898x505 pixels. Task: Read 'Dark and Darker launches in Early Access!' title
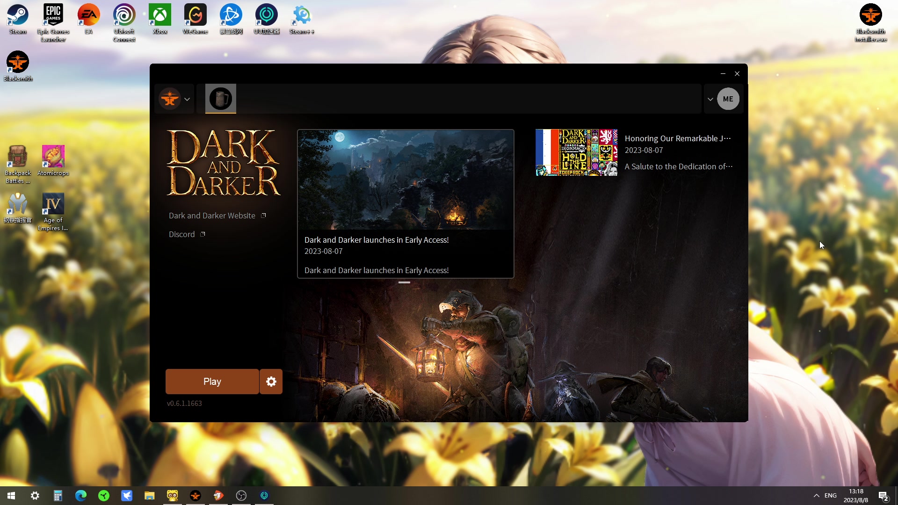[377, 240]
